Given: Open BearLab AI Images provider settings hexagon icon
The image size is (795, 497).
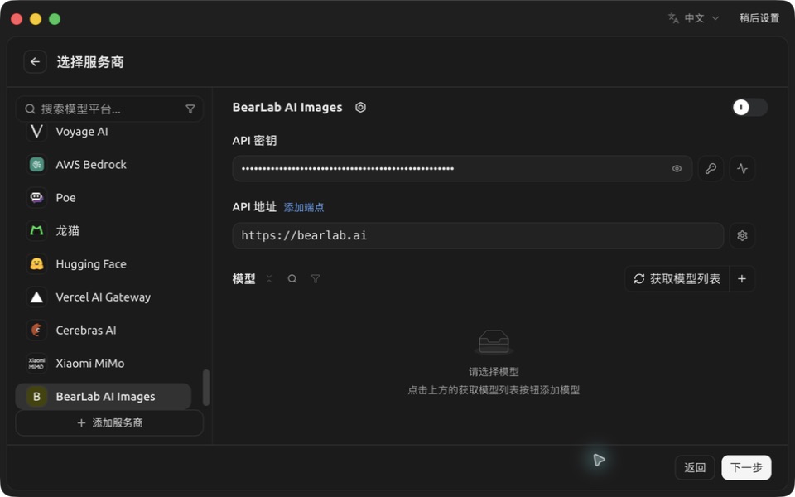Looking at the screenshot, I should (x=360, y=108).
